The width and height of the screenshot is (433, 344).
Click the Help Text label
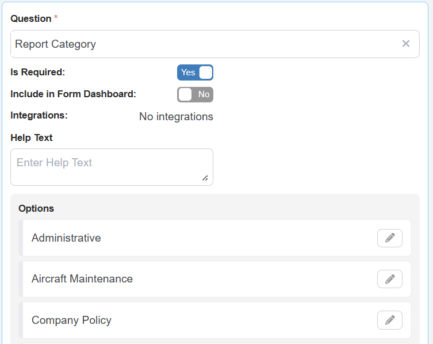(32, 138)
